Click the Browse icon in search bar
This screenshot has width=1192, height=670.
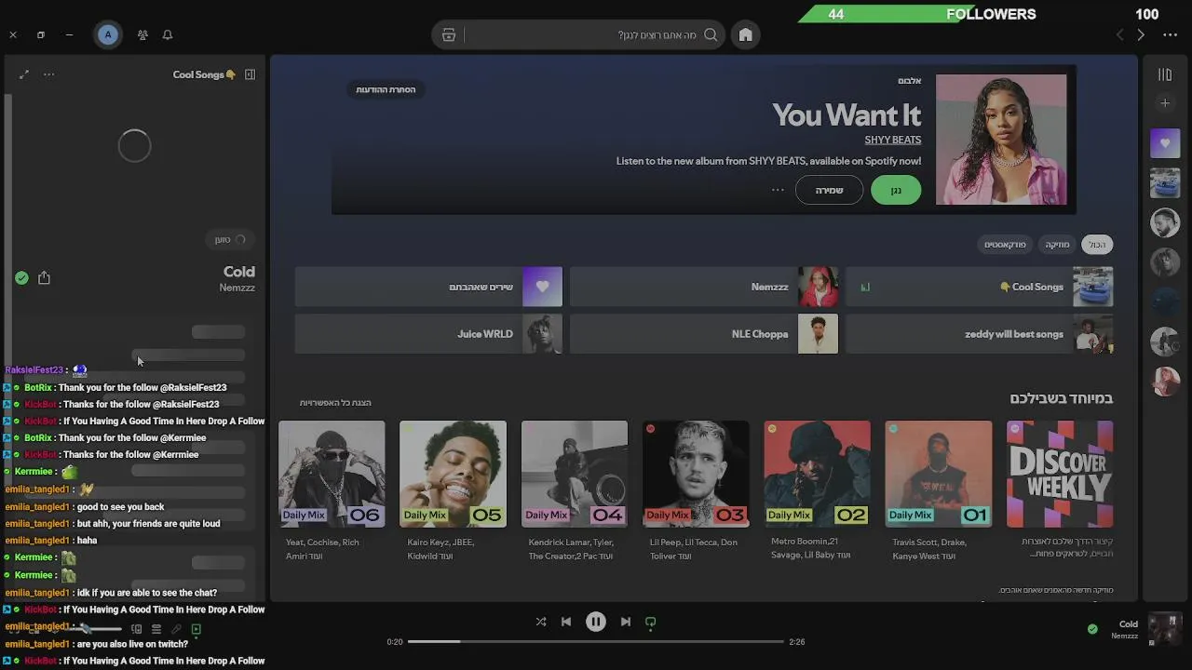pyautogui.click(x=449, y=34)
